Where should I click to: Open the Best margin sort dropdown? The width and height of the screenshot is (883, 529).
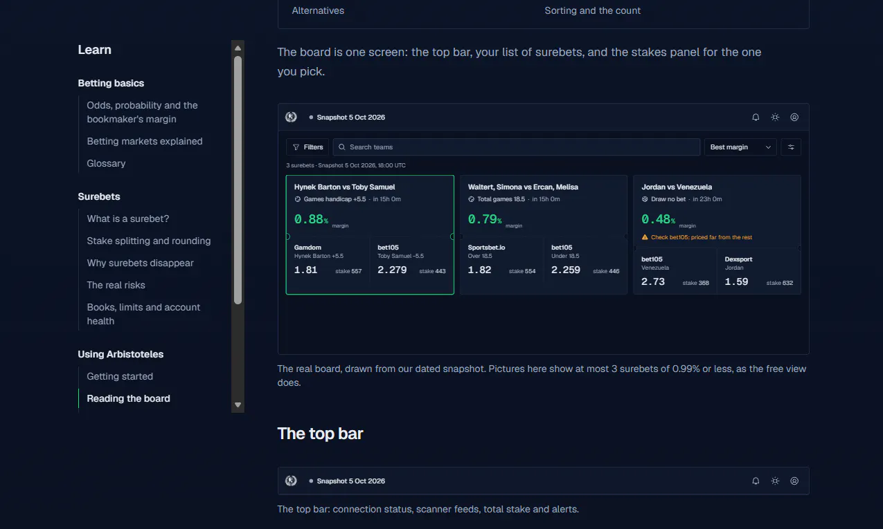coord(740,147)
